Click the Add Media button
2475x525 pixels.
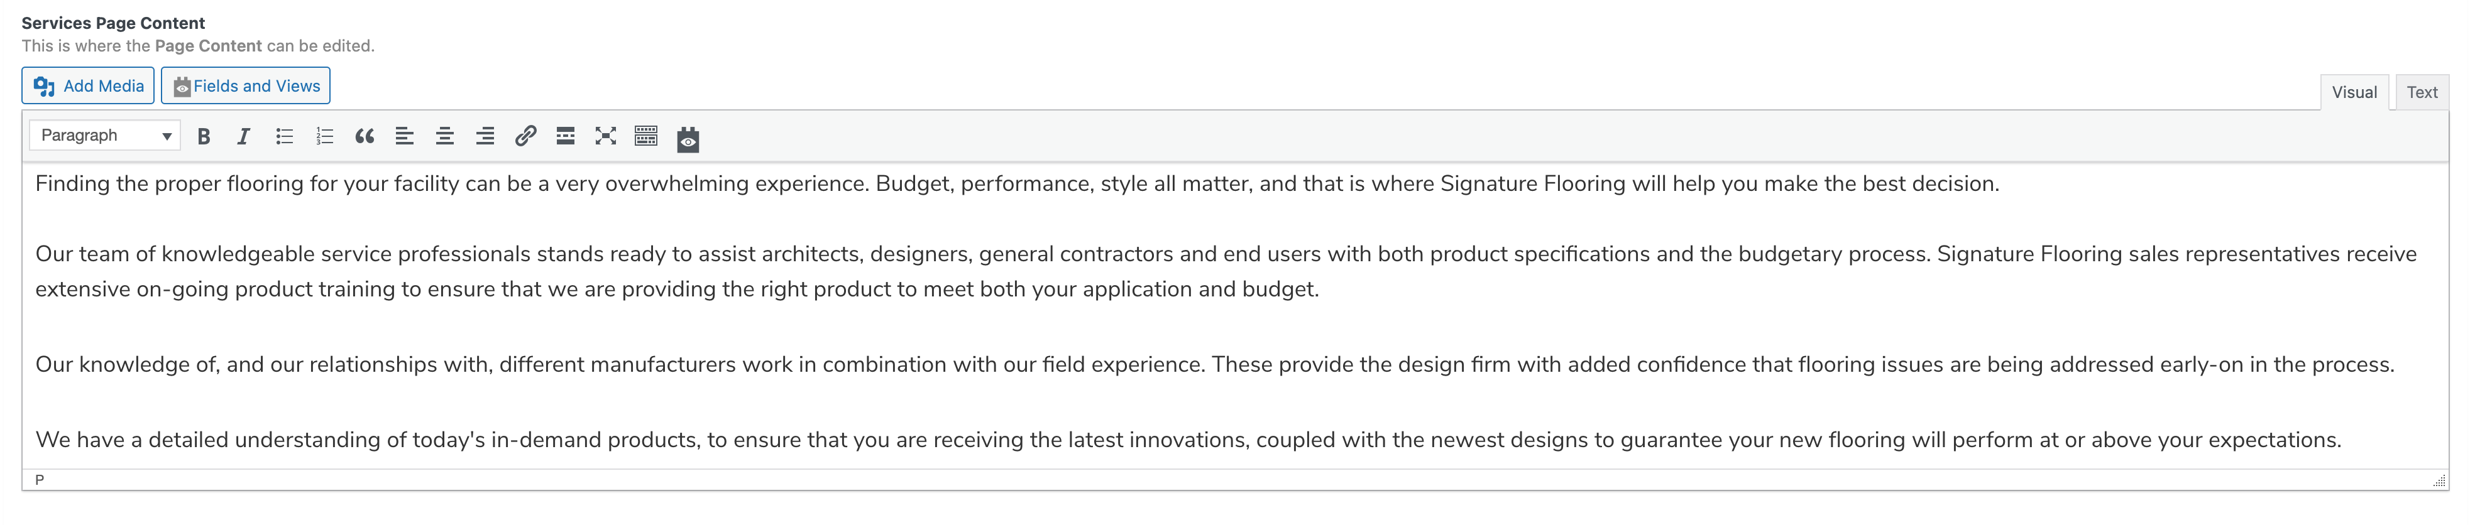(x=89, y=85)
